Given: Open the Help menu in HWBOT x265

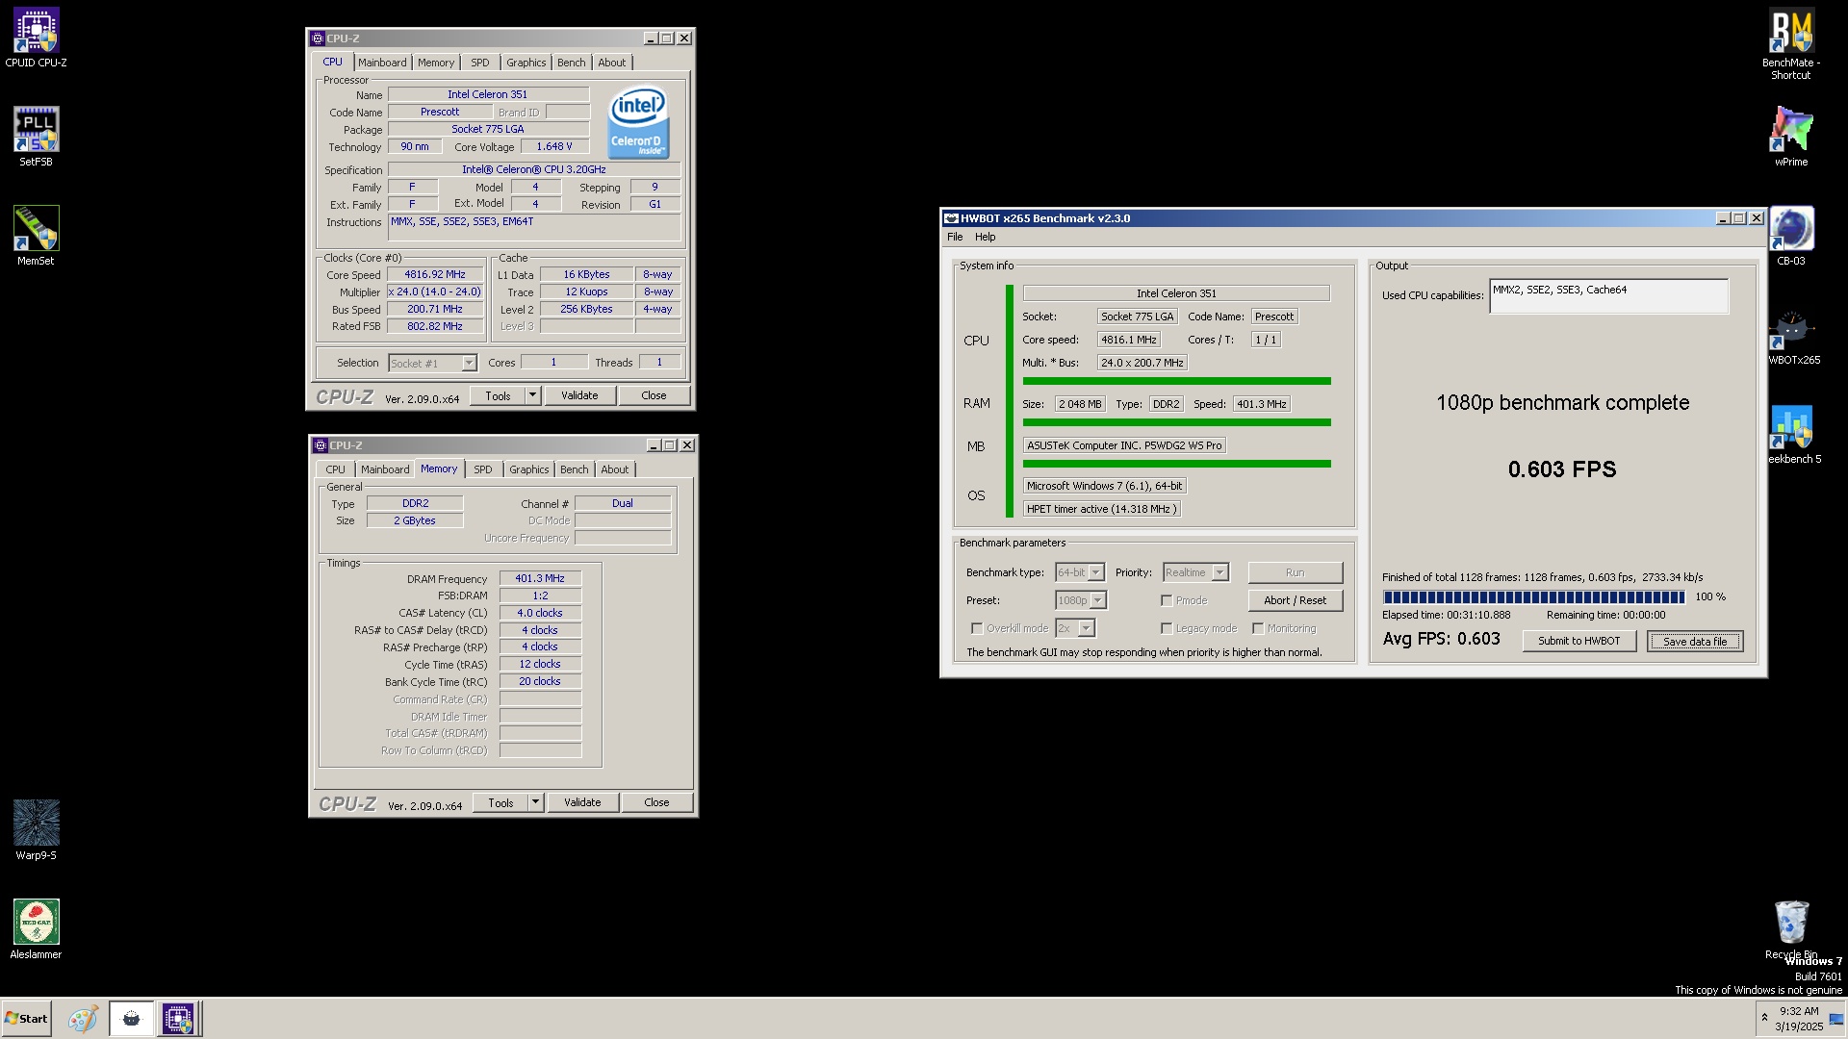Looking at the screenshot, I should [986, 237].
